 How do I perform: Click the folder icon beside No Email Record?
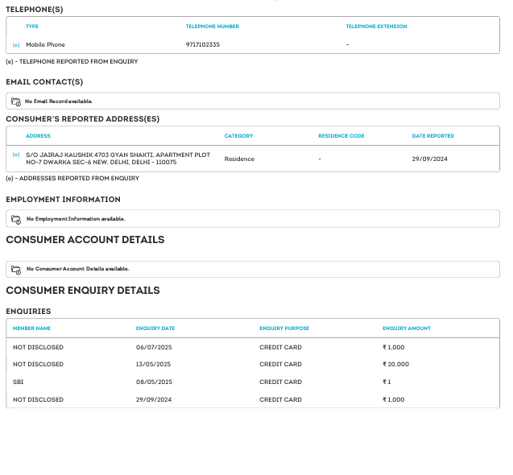[x=15, y=101]
